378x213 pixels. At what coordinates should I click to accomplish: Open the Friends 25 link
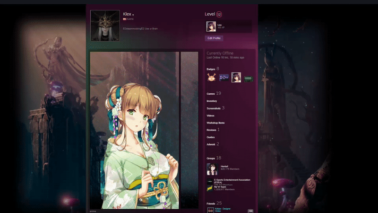pyautogui.click(x=214, y=204)
